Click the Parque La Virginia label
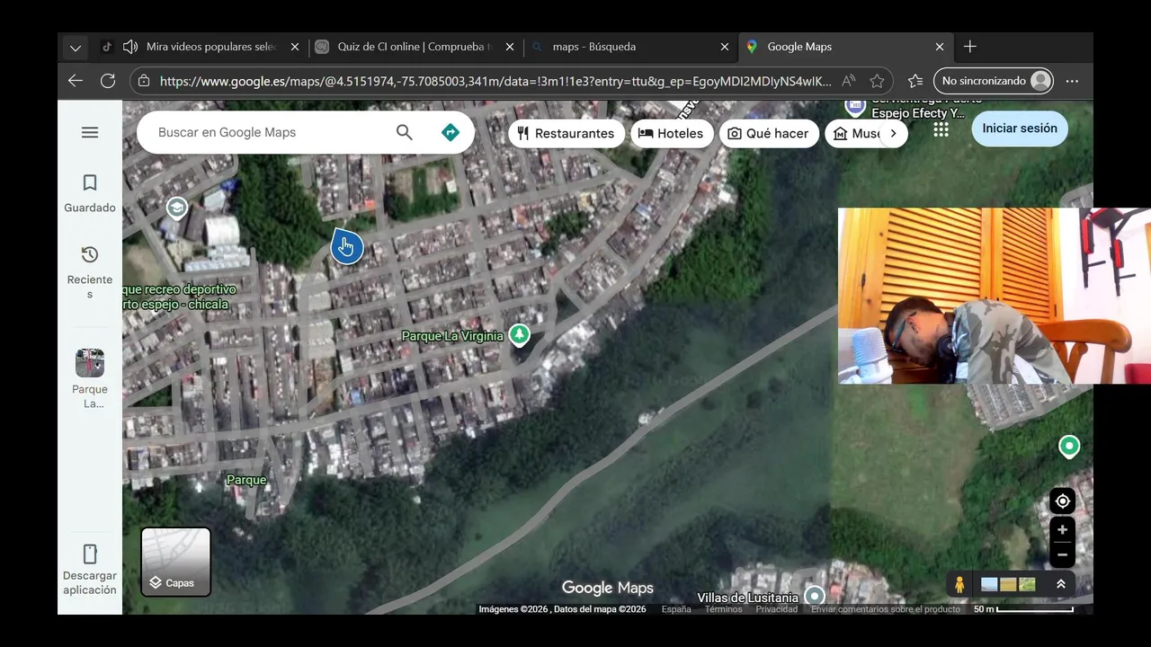 point(452,336)
